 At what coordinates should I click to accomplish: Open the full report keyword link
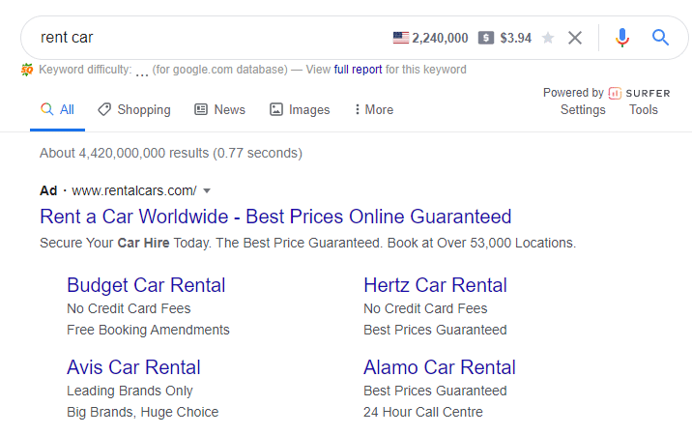pyautogui.click(x=358, y=70)
